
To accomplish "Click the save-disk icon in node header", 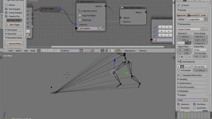I will pos(102,51).
